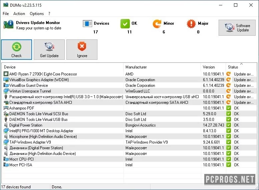259x190 pixels.
Task: Sort list by Version column header
Action: (213, 67)
